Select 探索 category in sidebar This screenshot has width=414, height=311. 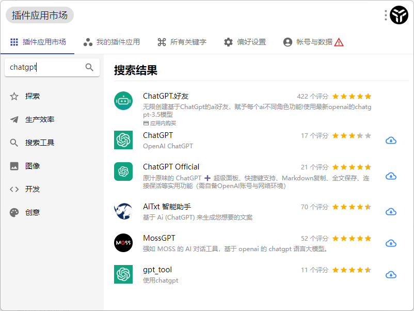point(33,96)
